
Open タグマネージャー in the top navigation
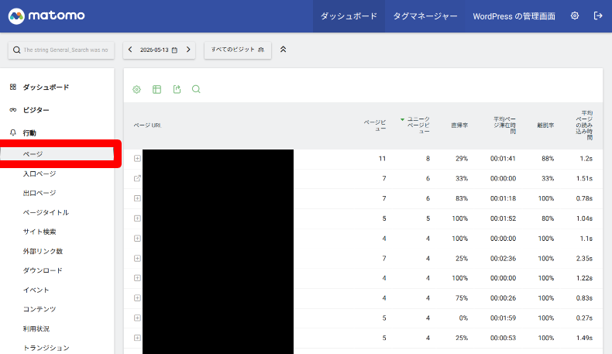coord(425,16)
